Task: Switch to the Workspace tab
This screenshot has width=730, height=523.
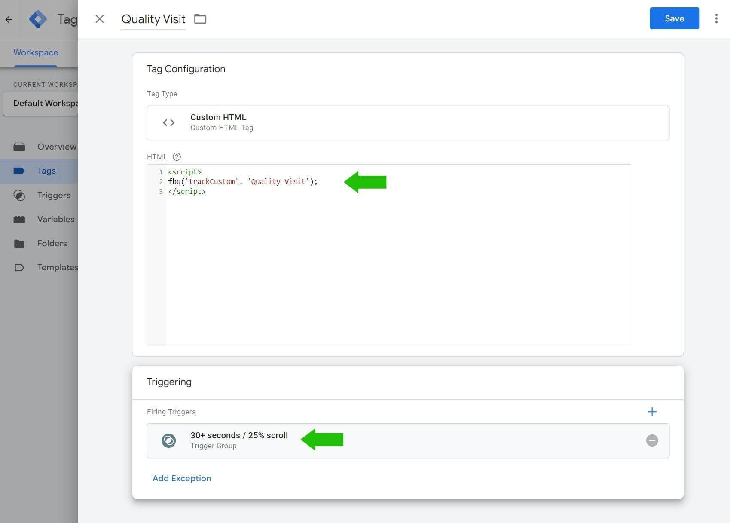Action: coord(36,52)
